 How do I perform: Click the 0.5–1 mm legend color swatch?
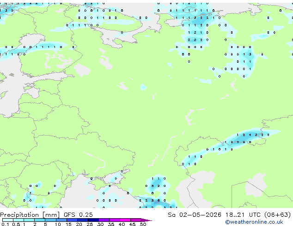(18, 220)
